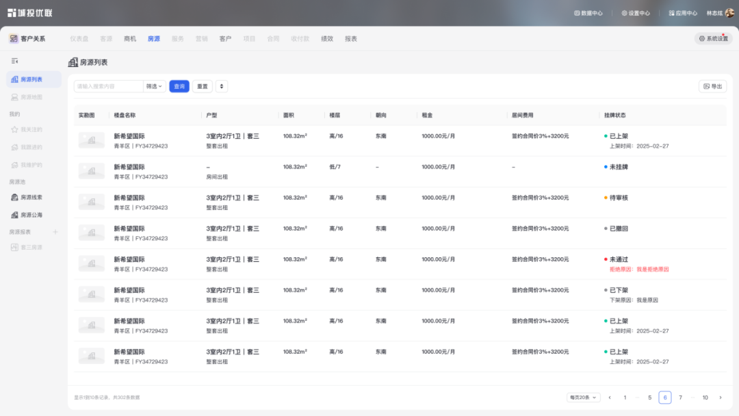Image resolution: width=739 pixels, height=416 pixels.
Task: Click the sort arrows button beside 重置
Action: click(222, 86)
